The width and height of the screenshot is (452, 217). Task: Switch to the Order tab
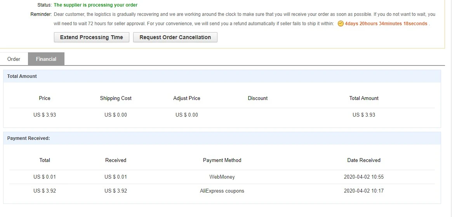[x=14, y=59]
